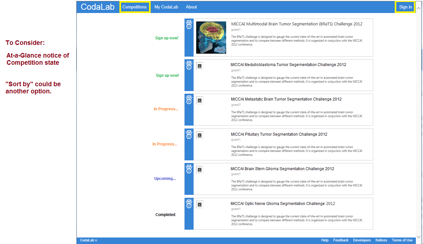The width and height of the screenshot is (423, 244).
Task: Open MICCAI Multimodal Brain Tumor Segmentation (BRaTS) Challenge 2012
Action: pyautogui.click(x=297, y=24)
